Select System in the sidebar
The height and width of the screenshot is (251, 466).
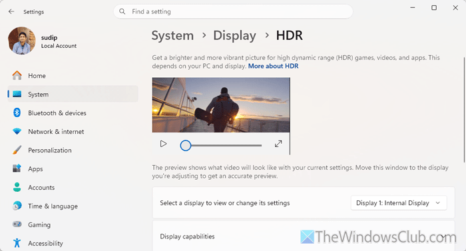(x=73, y=95)
